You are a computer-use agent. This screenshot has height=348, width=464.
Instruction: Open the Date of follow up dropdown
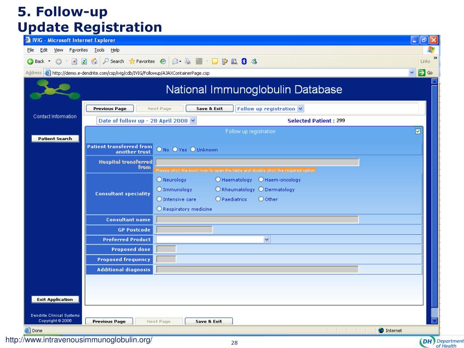coord(193,121)
